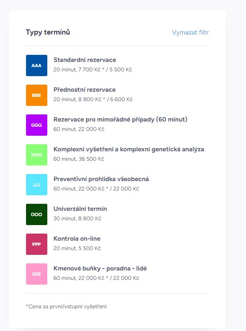Click price line 20 minut, 5 500 Kč

pos(77,248)
